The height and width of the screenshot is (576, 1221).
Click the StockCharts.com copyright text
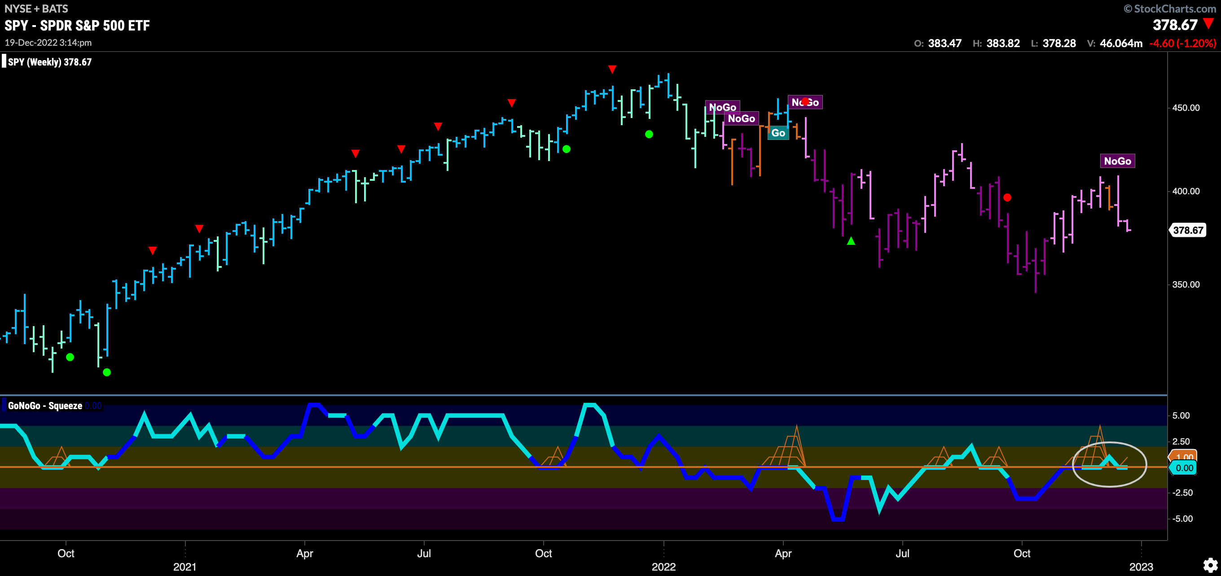click(x=1170, y=9)
